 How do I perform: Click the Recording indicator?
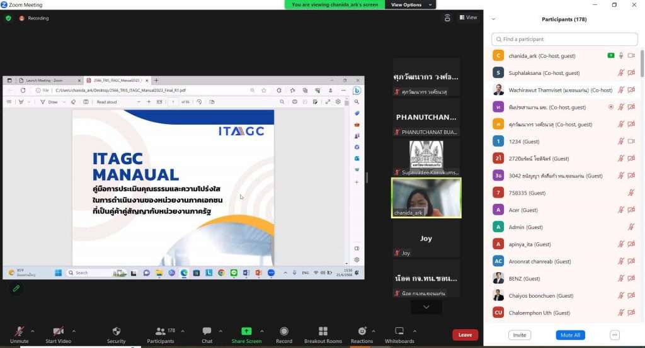coord(34,18)
